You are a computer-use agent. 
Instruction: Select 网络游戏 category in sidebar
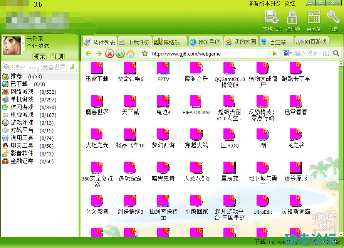tap(22, 91)
